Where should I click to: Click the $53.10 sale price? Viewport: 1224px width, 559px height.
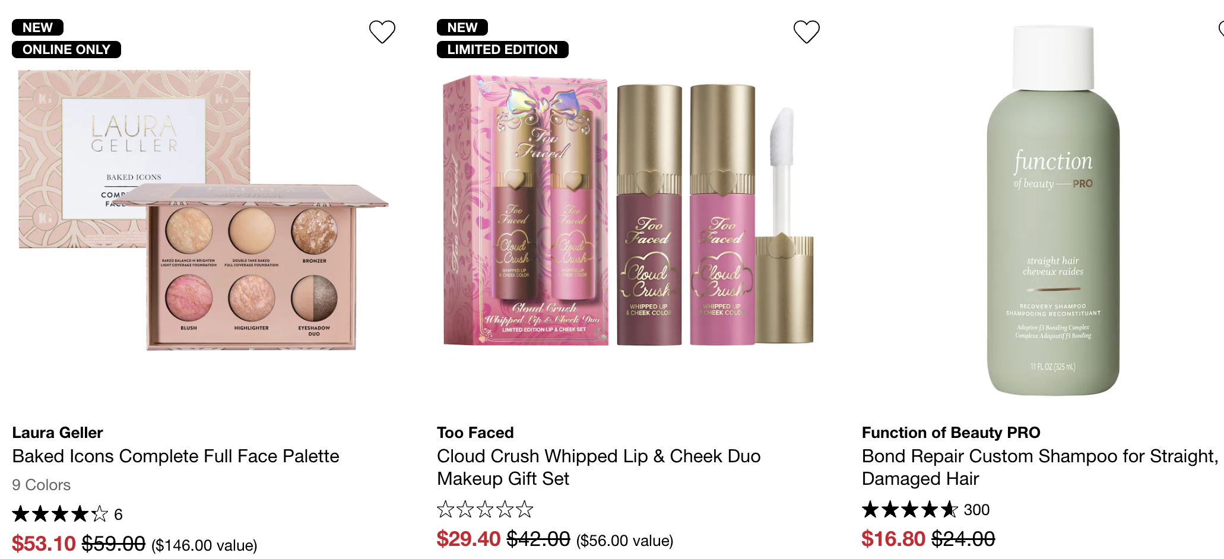point(44,544)
